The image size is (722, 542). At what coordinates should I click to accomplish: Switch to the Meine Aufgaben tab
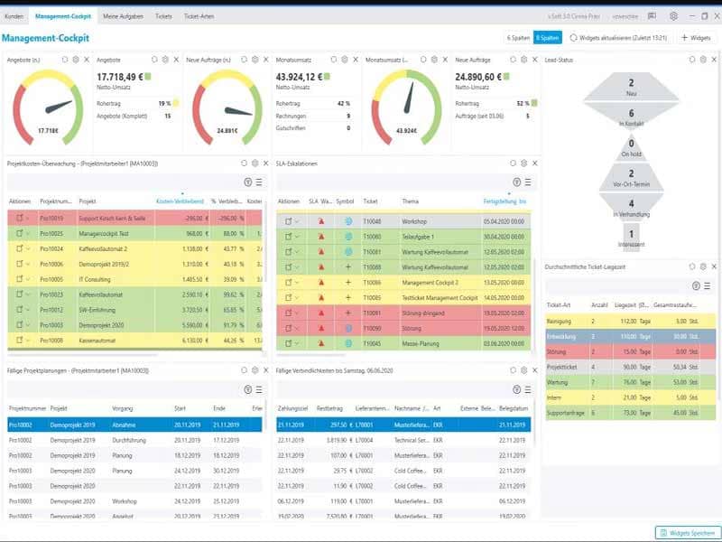[x=123, y=16]
